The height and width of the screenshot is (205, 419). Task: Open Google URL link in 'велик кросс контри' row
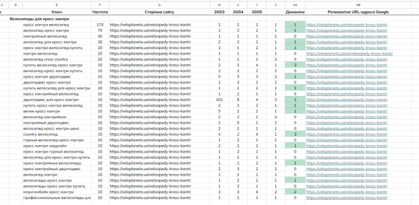tap(346, 111)
